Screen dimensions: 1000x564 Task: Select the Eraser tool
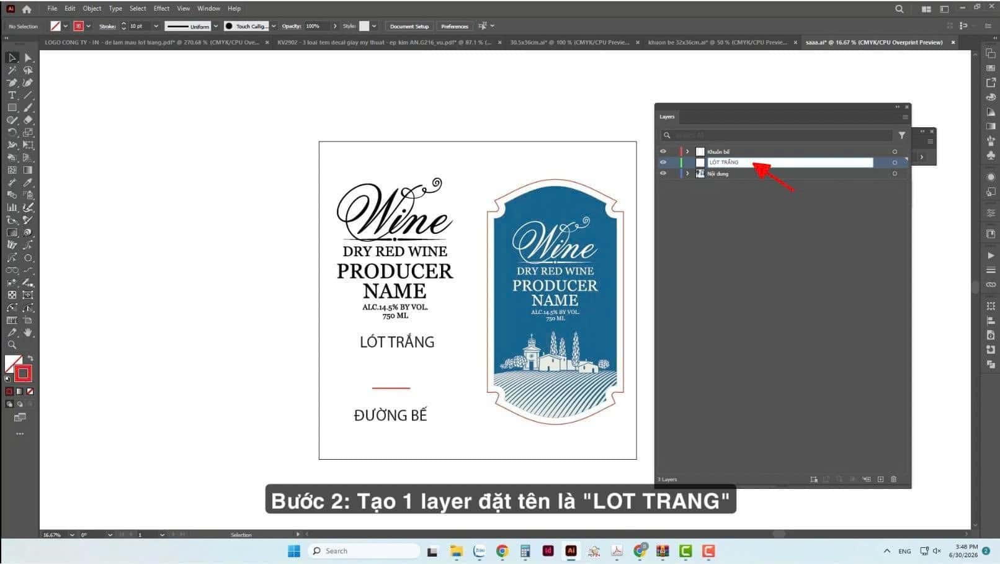tap(28, 120)
